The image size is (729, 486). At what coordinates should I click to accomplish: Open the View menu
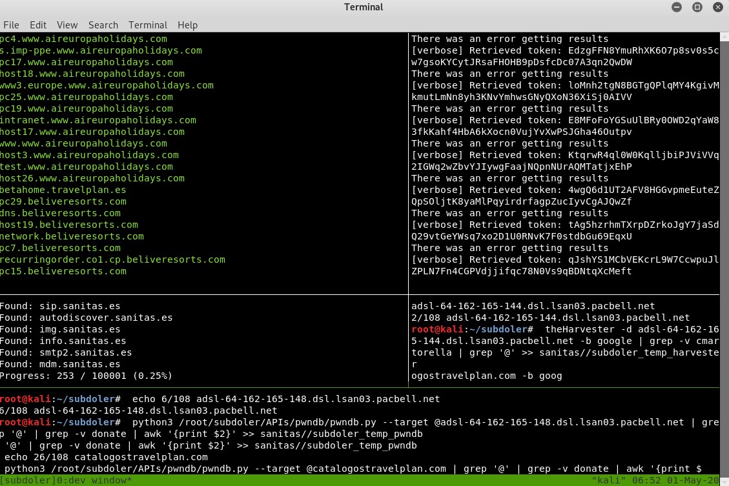click(67, 25)
